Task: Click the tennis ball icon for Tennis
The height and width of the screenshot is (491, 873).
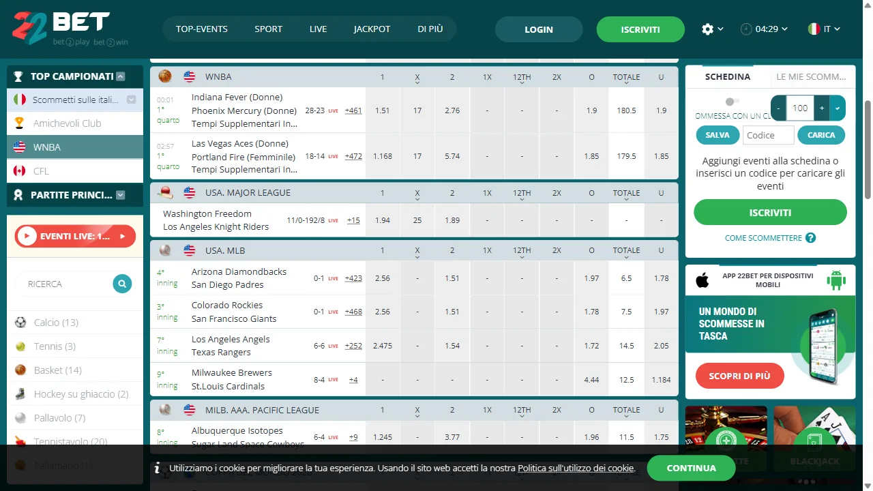Action: click(20, 346)
